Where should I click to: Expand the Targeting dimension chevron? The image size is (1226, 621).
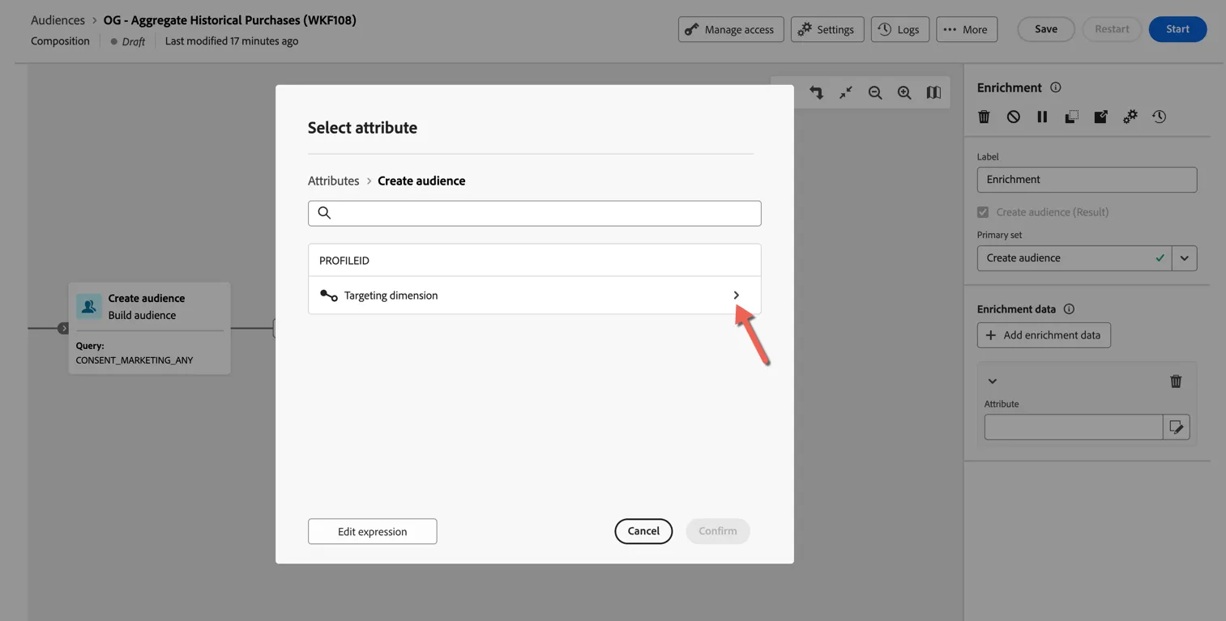736,296
